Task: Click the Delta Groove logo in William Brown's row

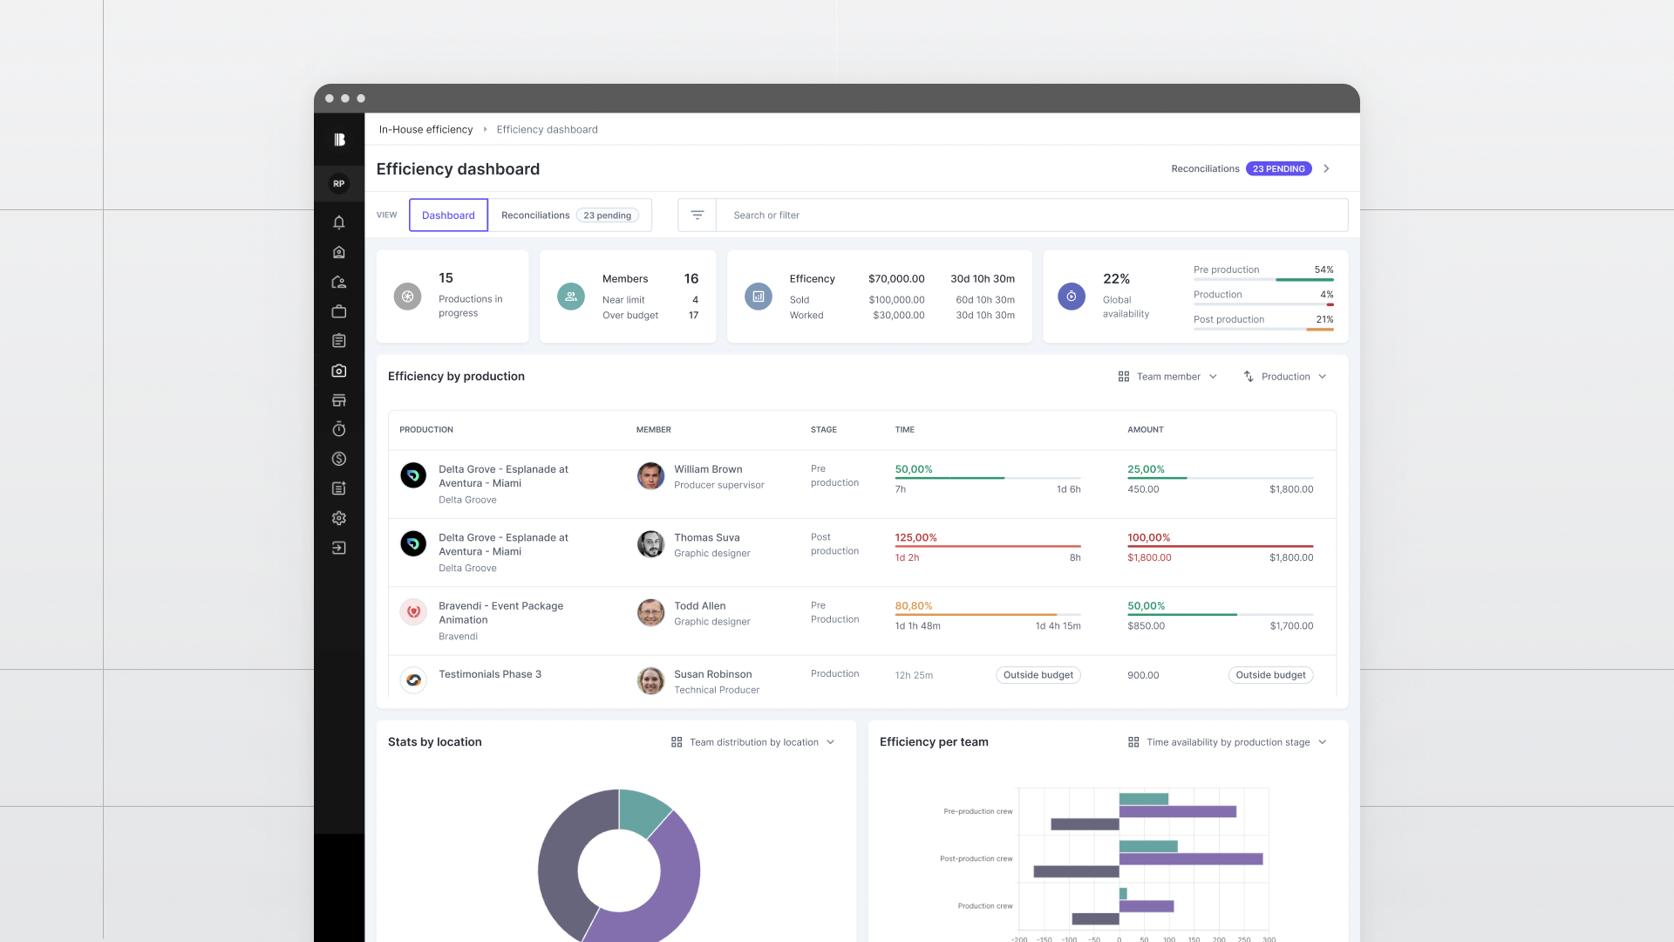Action: 413,475
